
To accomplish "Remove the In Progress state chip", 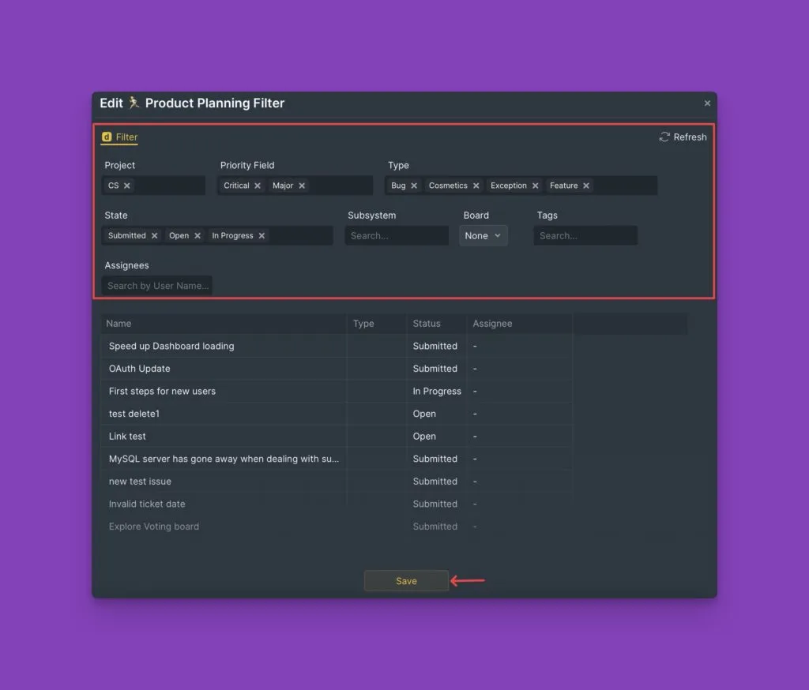I will (x=261, y=235).
